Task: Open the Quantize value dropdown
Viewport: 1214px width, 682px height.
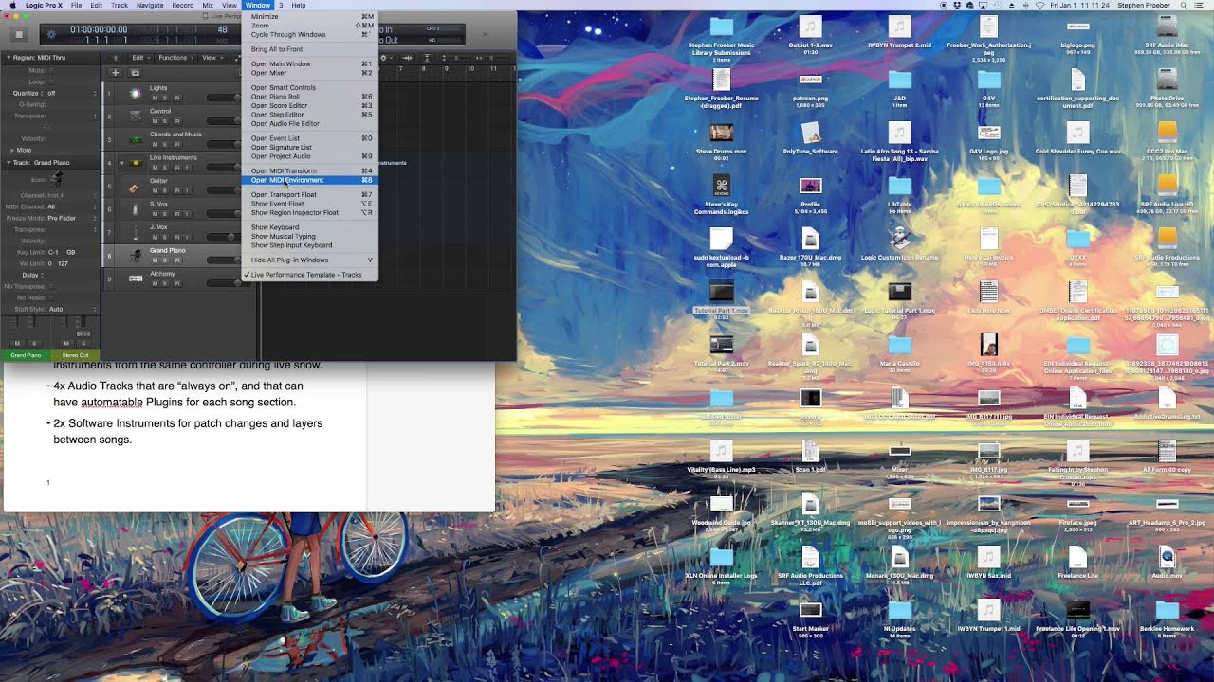Action: coord(71,93)
